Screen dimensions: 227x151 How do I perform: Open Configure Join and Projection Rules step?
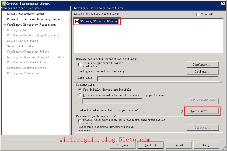[x=35, y=57]
